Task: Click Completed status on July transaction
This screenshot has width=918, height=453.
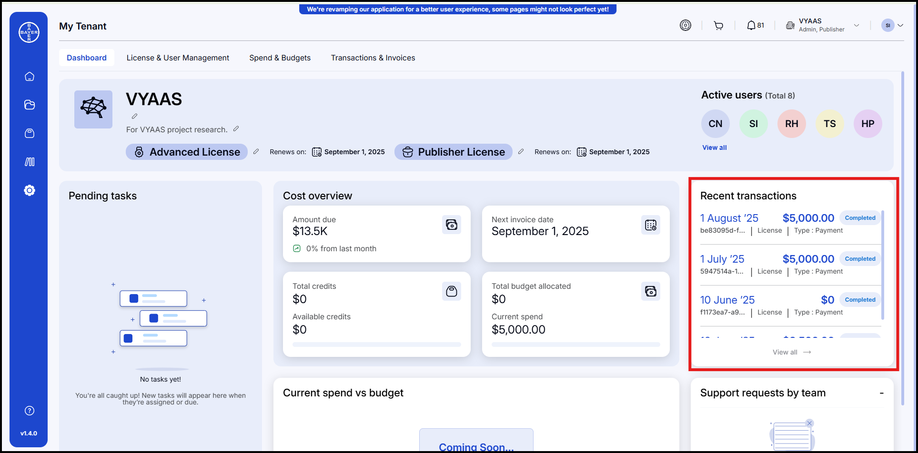Action: point(860,259)
